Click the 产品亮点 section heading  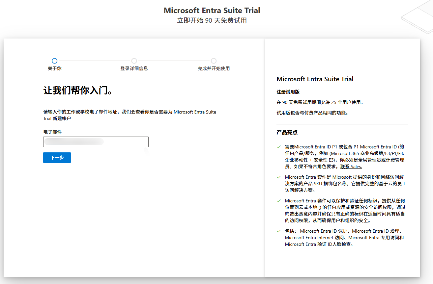(x=287, y=132)
